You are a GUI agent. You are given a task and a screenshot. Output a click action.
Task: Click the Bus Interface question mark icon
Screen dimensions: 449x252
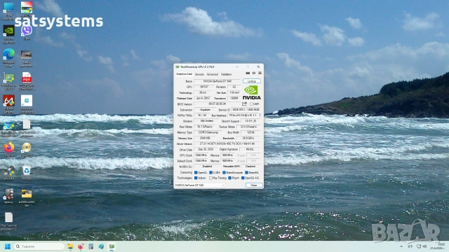pyautogui.click(x=260, y=115)
